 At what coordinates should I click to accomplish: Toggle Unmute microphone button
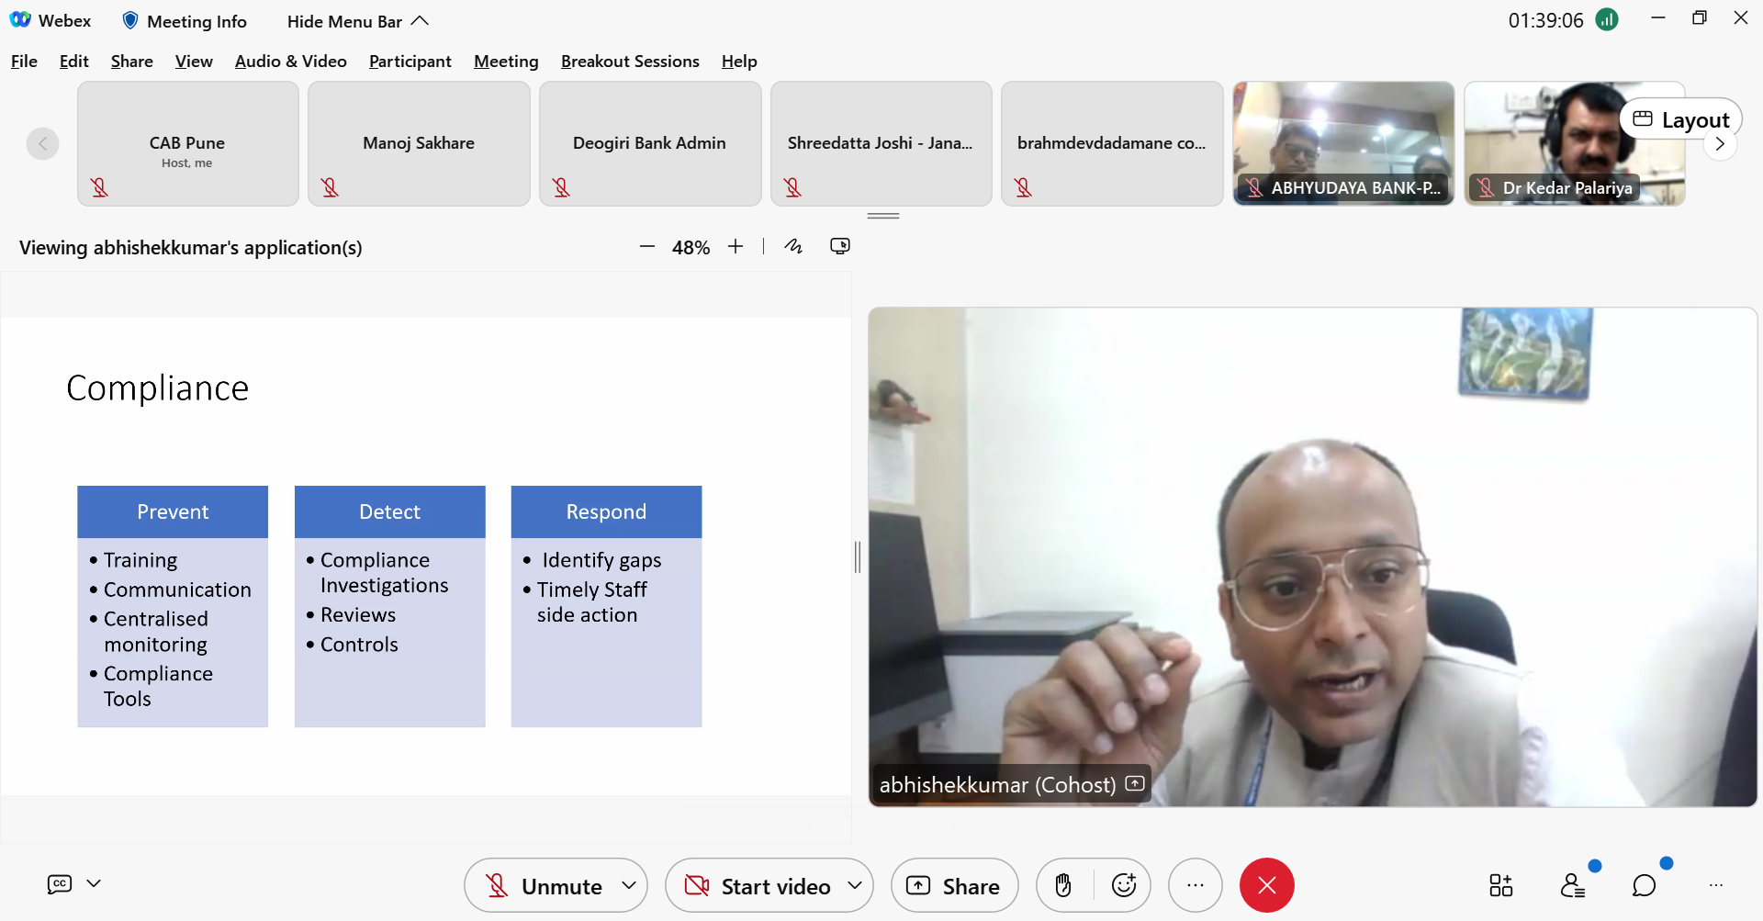point(544,885)
